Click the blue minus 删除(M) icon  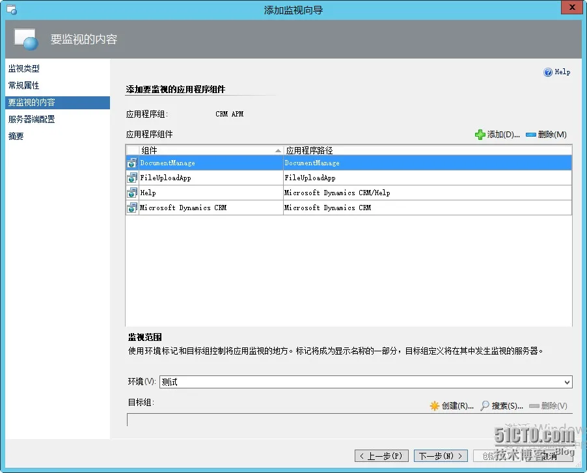(531, 135)
